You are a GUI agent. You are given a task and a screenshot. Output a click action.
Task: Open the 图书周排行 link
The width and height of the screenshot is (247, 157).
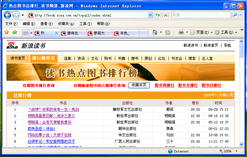[164, 85]
